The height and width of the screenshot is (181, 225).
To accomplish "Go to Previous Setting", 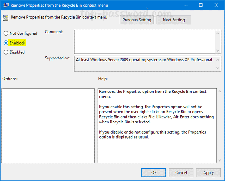I will [137, 20].
